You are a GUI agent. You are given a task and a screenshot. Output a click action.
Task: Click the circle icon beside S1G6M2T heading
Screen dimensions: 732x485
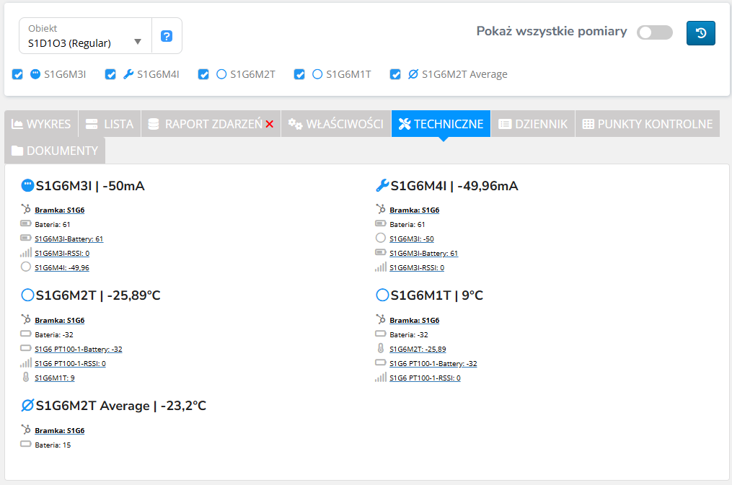coord(27,295)
